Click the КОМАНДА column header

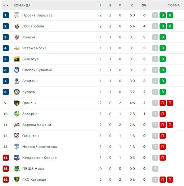click(x=22, y=6)
